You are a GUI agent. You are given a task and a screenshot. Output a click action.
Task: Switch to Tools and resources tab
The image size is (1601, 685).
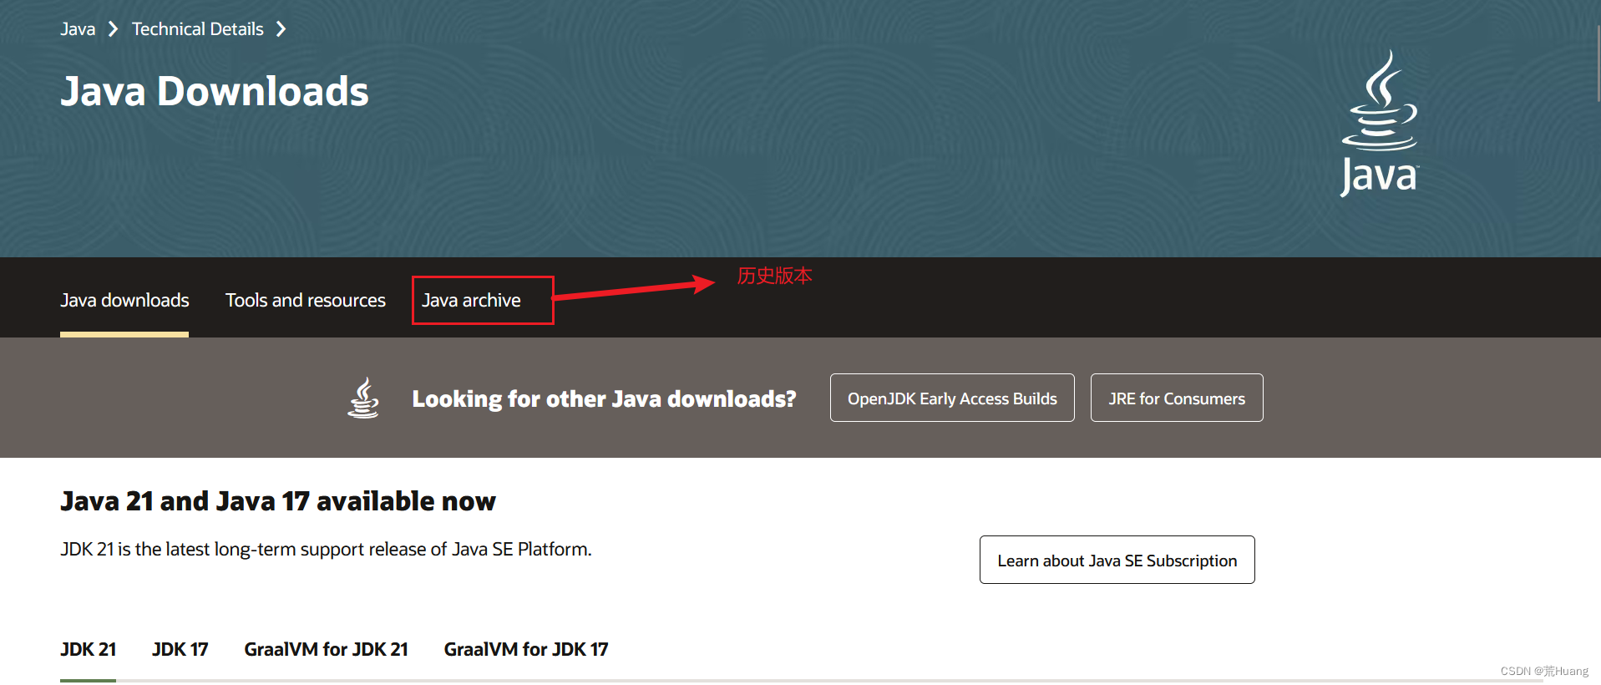[306, 300]
